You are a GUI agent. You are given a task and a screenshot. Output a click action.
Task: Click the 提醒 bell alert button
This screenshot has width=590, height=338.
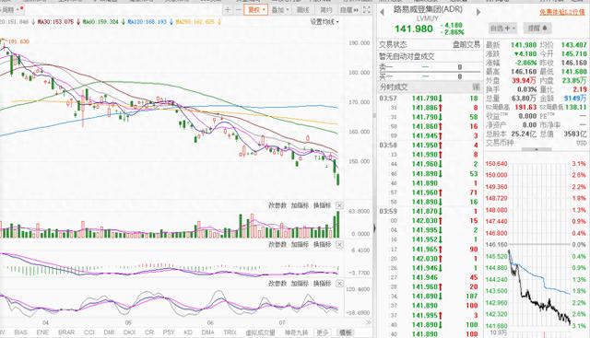[x=537, y=29]
